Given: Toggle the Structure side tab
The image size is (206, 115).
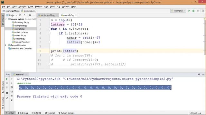Looking at the screenshot, I should (x=3, y=87).
